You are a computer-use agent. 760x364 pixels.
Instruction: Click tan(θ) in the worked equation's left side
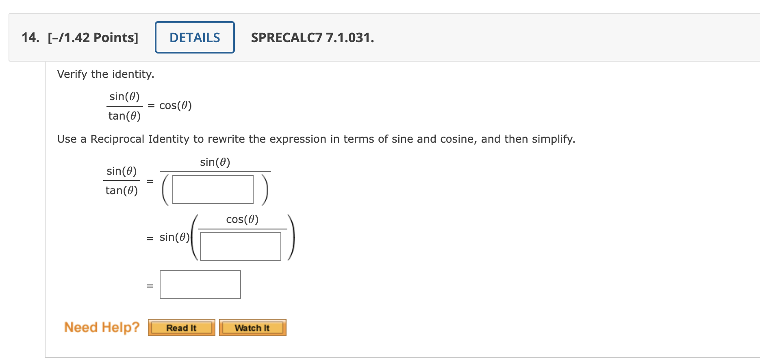click(122, 191)
